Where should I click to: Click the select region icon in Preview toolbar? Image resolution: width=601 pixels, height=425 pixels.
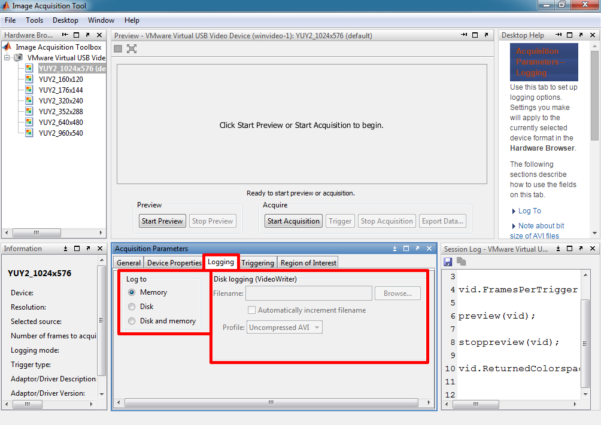point(119,48)
